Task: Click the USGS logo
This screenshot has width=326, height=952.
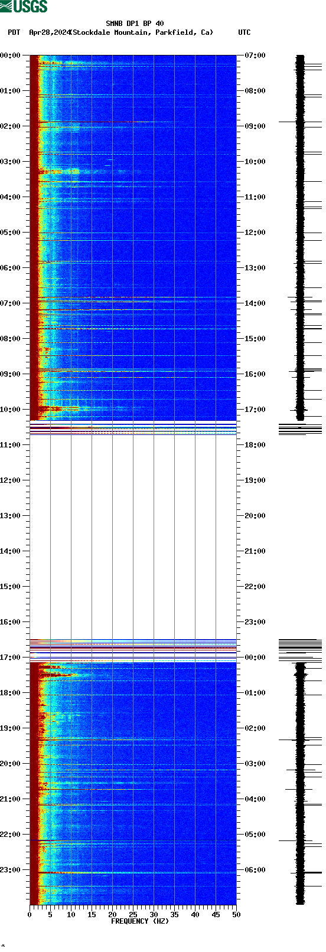Action: [x=24, y=6]
